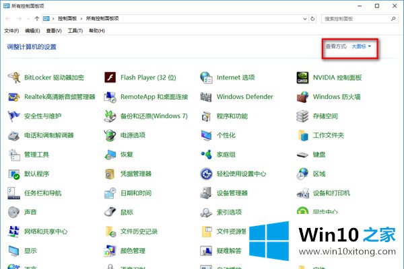This screenshot has width=404, height=269.
Task: Open 网络和共享中心 link
Action: (x=46, y=231)
